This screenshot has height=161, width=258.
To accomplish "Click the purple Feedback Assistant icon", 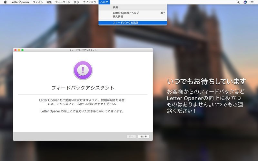I will point(83,70).
